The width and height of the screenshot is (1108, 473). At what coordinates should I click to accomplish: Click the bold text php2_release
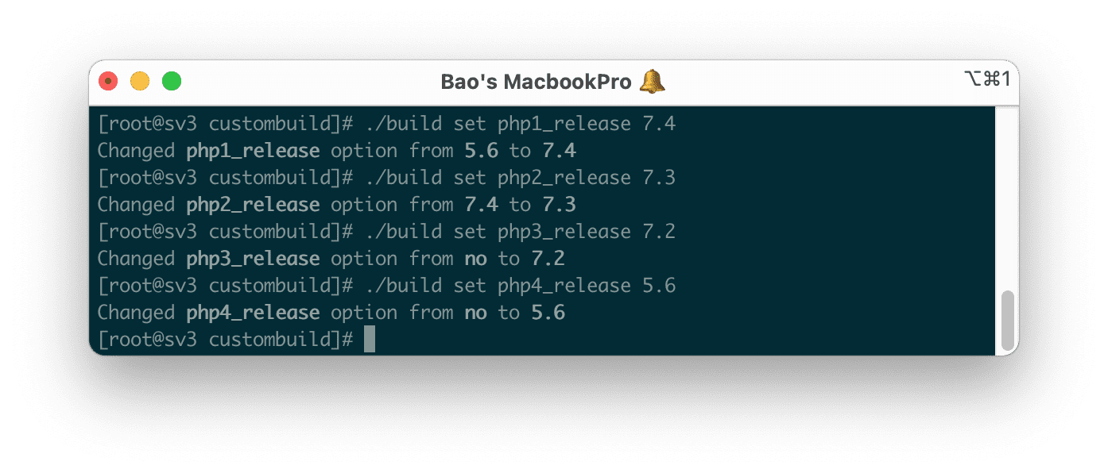(x=254, y=204)
